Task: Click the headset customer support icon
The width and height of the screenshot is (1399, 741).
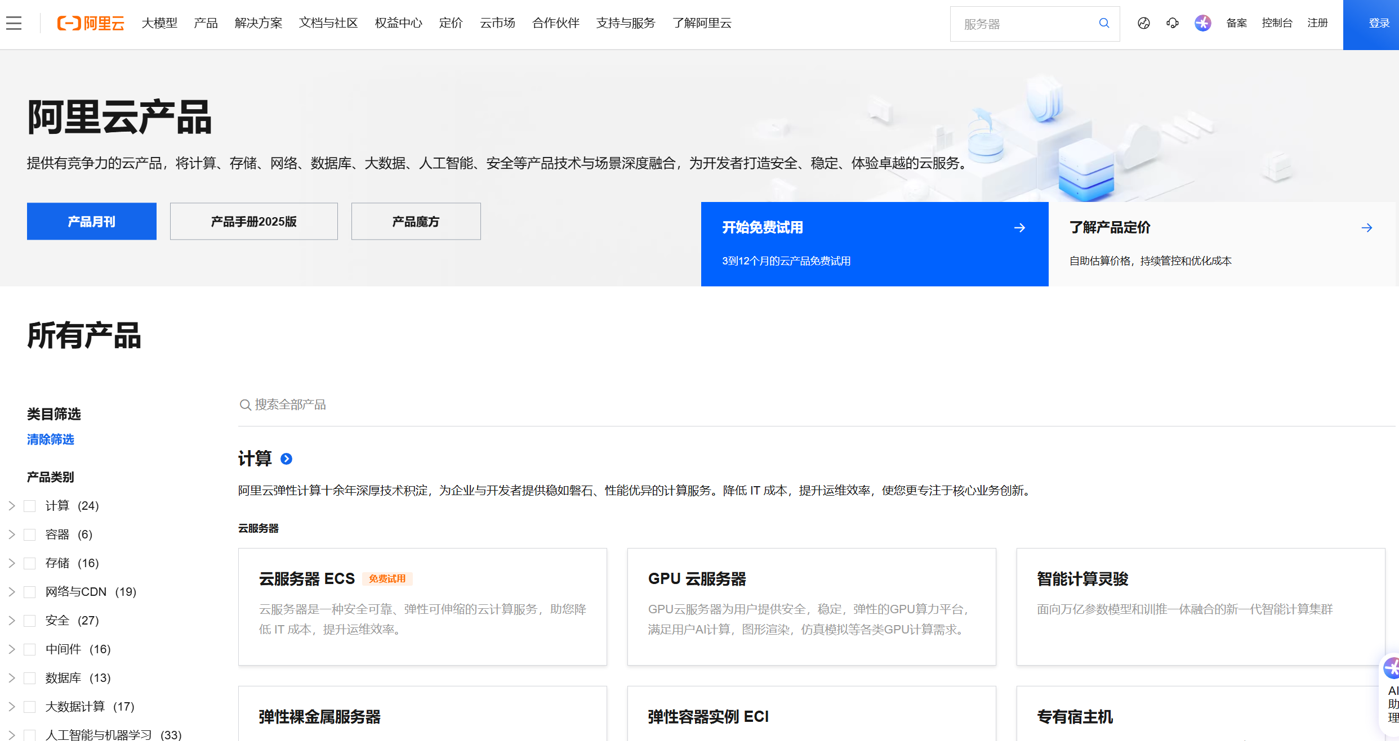Action: pos(1173,23)
